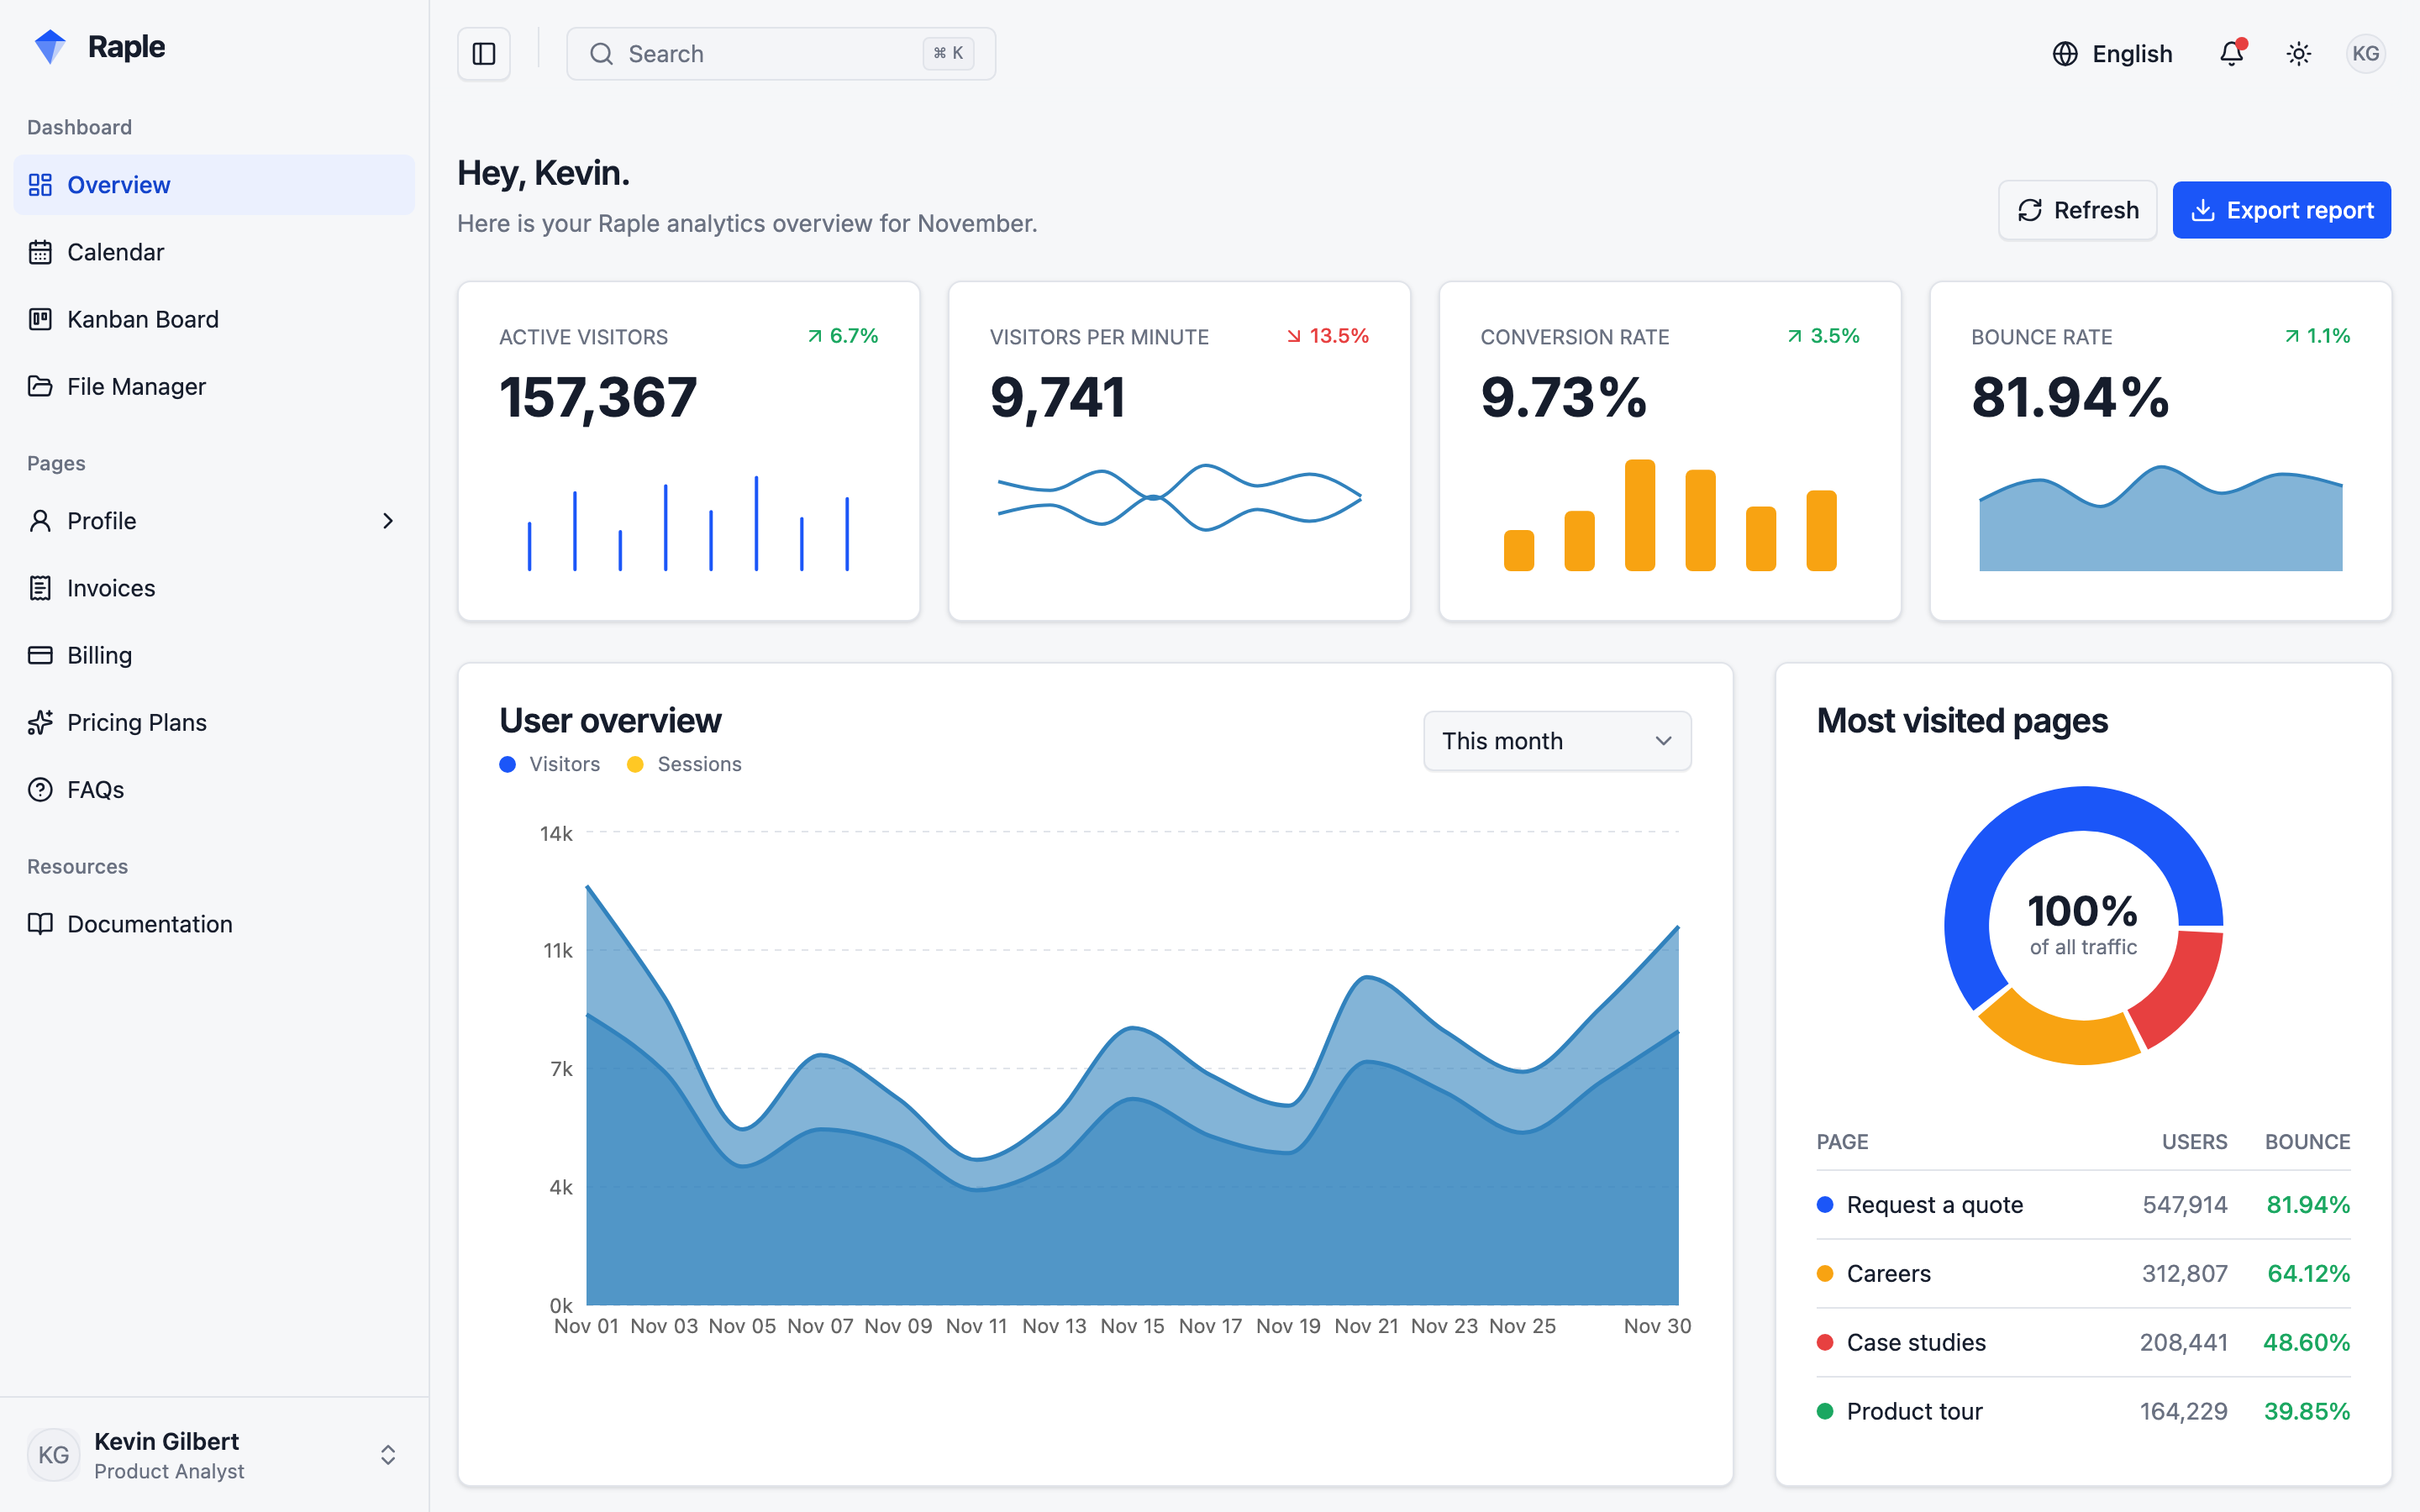Open the Calendar menu item

click(214, 252)
